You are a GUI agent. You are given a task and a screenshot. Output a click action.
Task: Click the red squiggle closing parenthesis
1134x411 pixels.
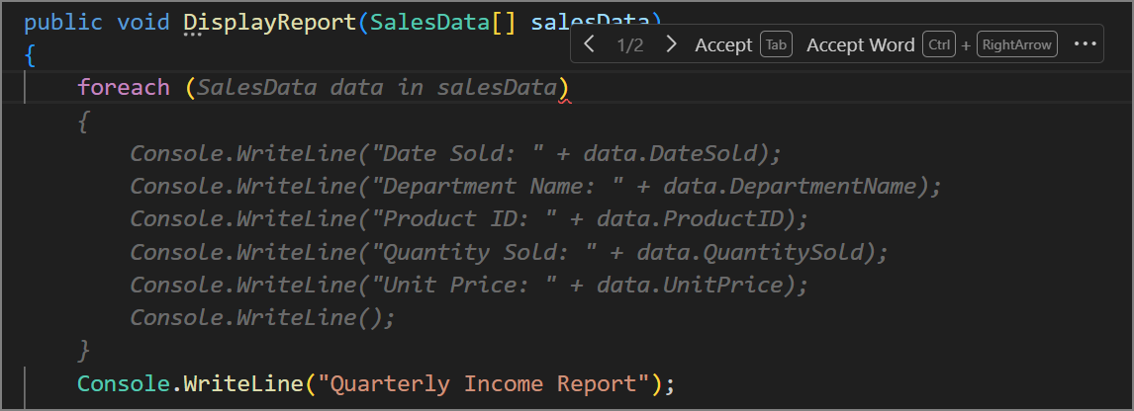tap(563, 88)
